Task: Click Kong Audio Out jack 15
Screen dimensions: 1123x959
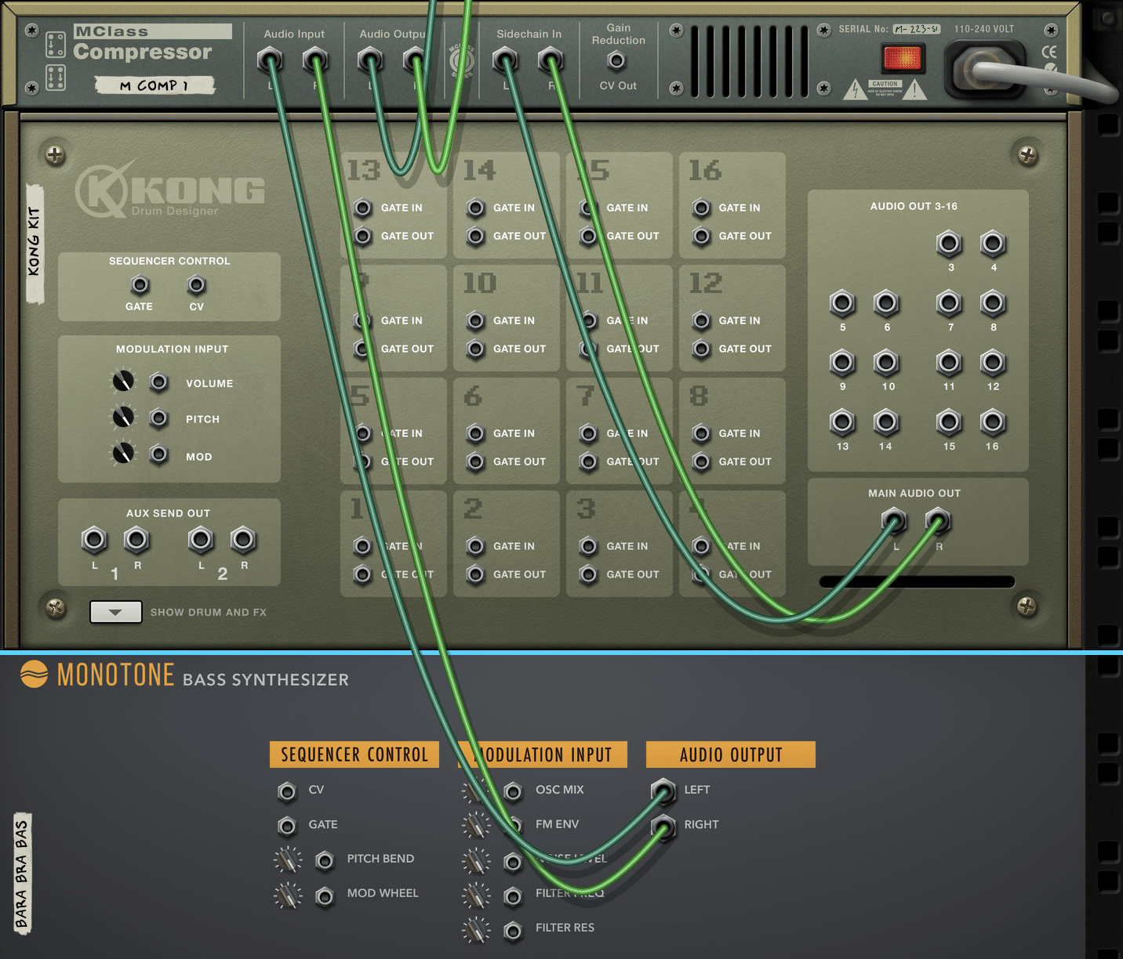Action: 949,423
